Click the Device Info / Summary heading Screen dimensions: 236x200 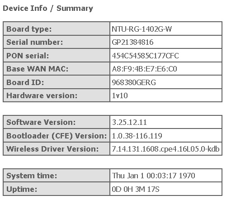tap(48, 9)
